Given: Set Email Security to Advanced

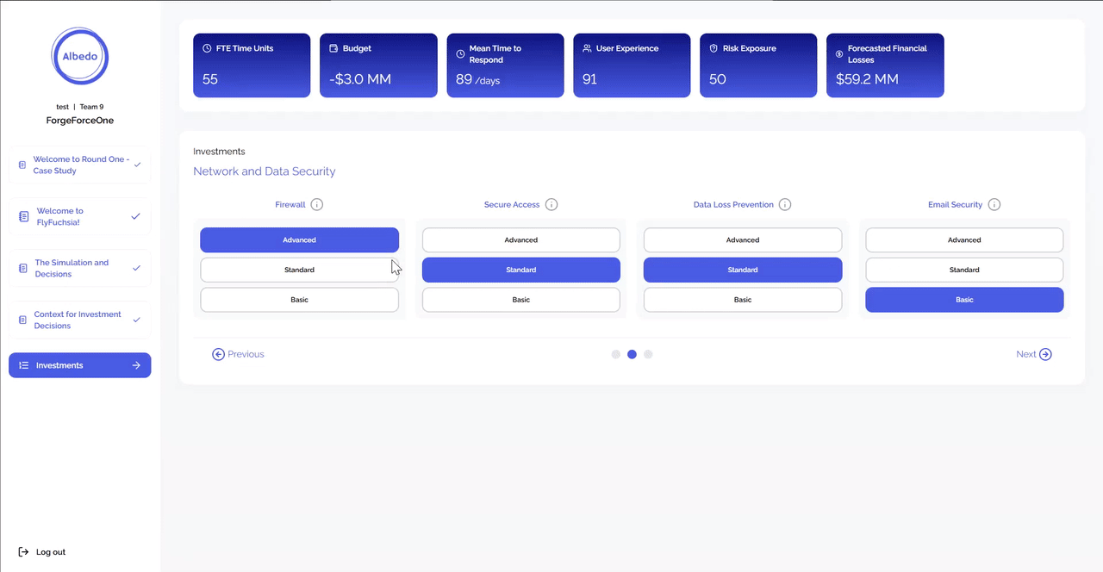Looking at the screenshot, I should pyautogui.click(x=964, y=240).
